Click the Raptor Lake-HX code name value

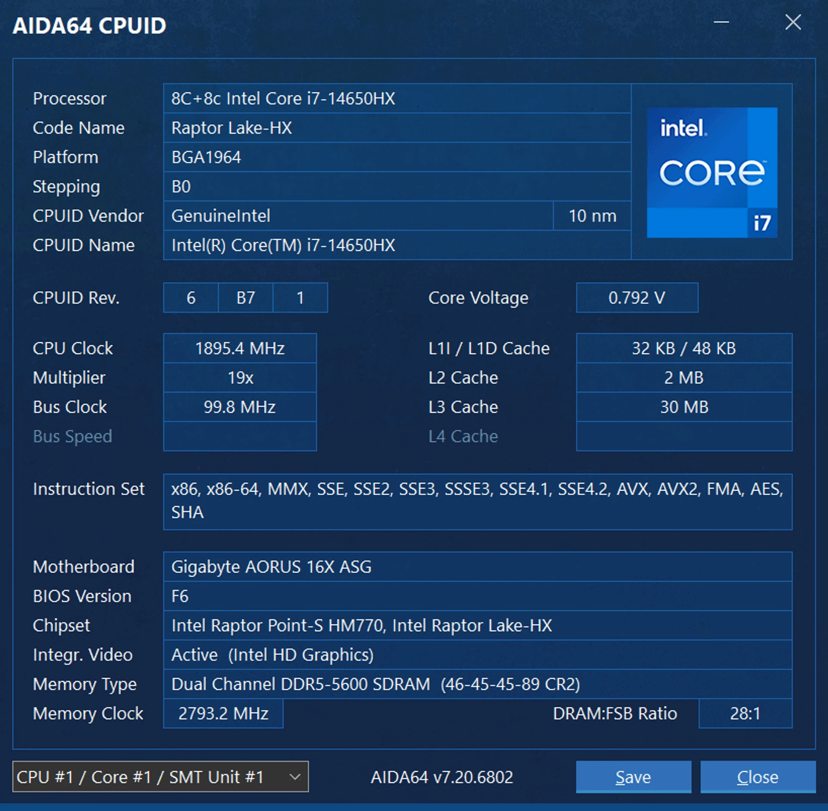pos(397,128)
